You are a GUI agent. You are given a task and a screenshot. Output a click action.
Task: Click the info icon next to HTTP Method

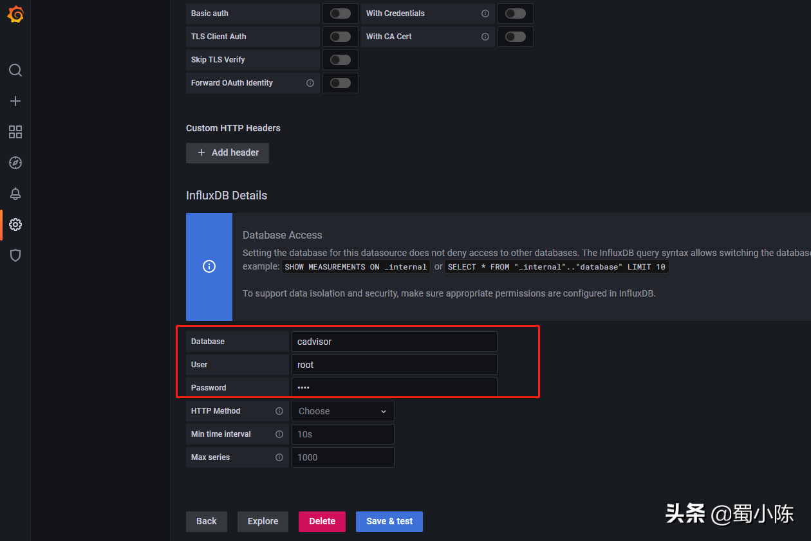point(279,411)
